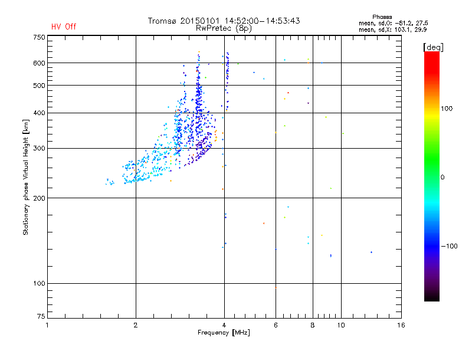Viewport: 472px width, 354px height.
Task: Click the y-axis tick label "75"
Action: point(41,316)
